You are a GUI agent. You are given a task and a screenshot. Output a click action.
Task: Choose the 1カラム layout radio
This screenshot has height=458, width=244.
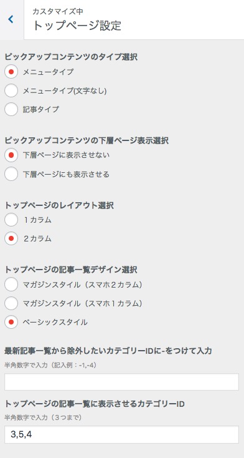(x=11, y=220)
